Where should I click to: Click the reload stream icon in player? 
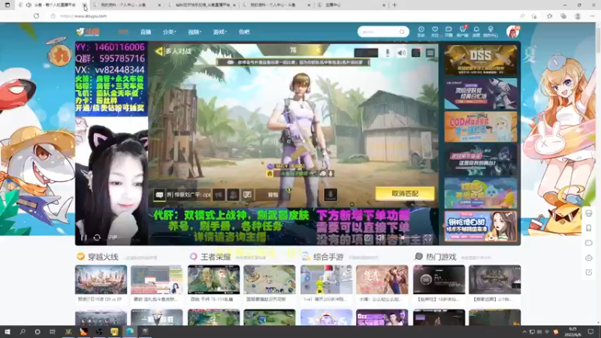pyautogui.click(x=97, y=237)
